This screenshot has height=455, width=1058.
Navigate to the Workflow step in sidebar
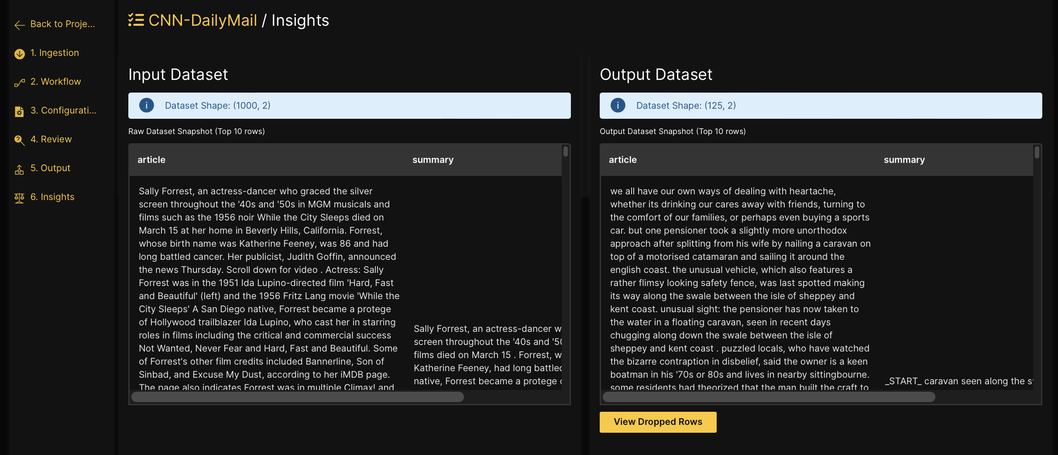55,82
